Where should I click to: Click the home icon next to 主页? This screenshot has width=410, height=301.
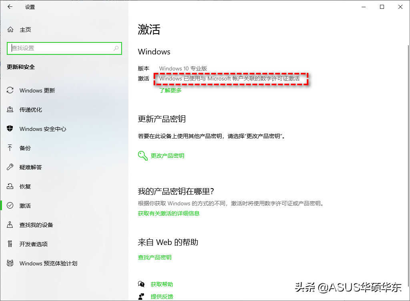tap(10, 30)
